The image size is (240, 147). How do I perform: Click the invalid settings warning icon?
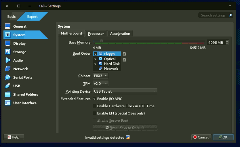(128, 138)
